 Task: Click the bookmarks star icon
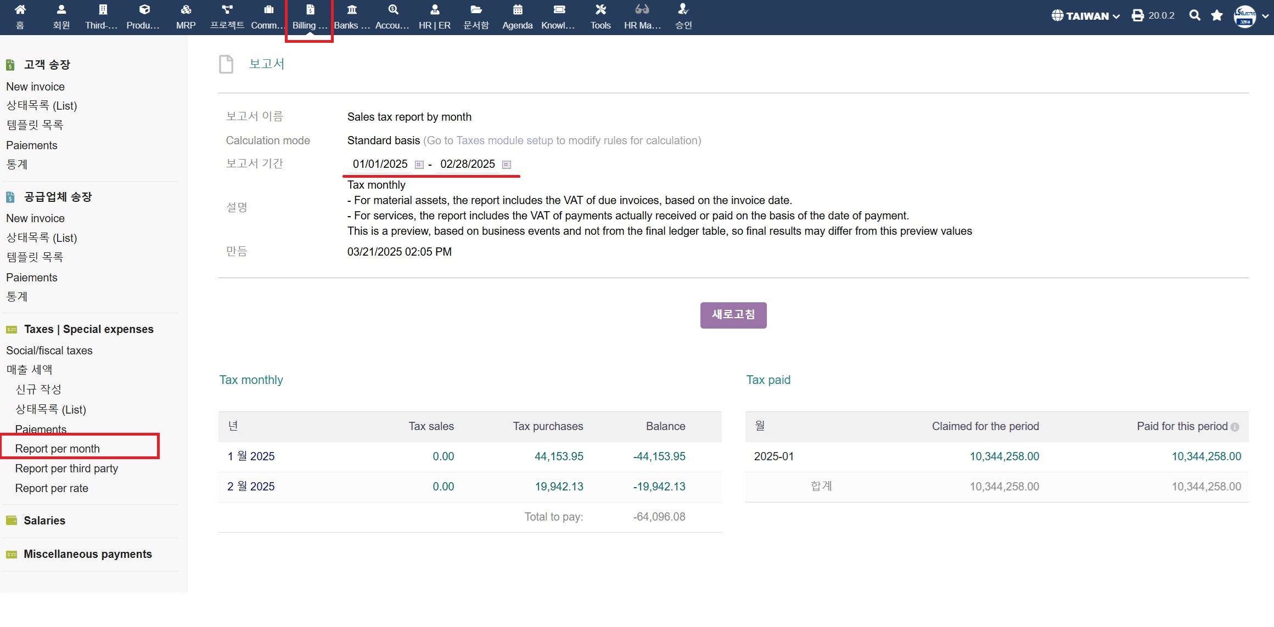tap(1217, 15)
